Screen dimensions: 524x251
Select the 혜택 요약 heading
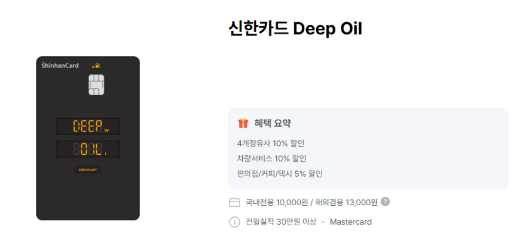tap(272, 124)
